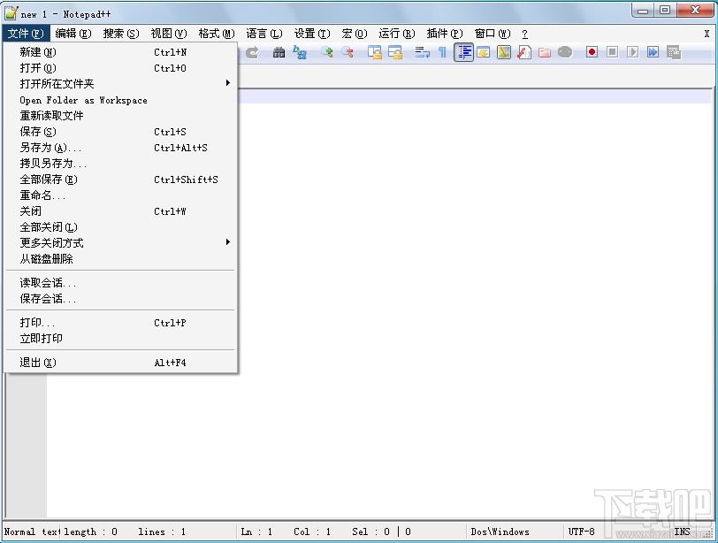This screenshot has height=543, width=718.
Task: Click the run macro multiple times icon
Action: pos(652,52)
